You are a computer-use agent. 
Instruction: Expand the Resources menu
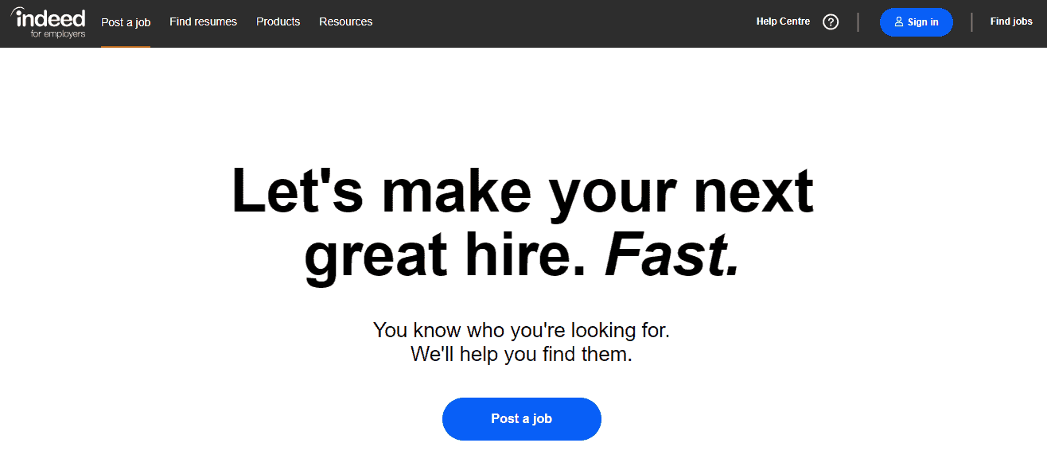[x=345, y=21]
